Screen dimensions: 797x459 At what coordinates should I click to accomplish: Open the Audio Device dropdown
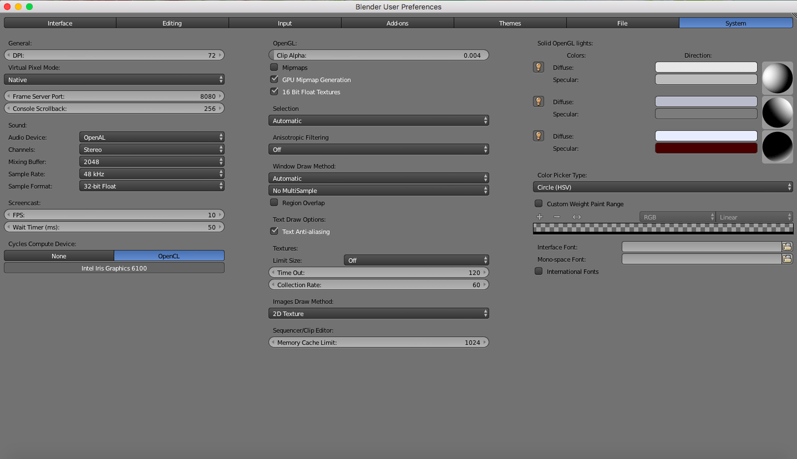[151, 137]
